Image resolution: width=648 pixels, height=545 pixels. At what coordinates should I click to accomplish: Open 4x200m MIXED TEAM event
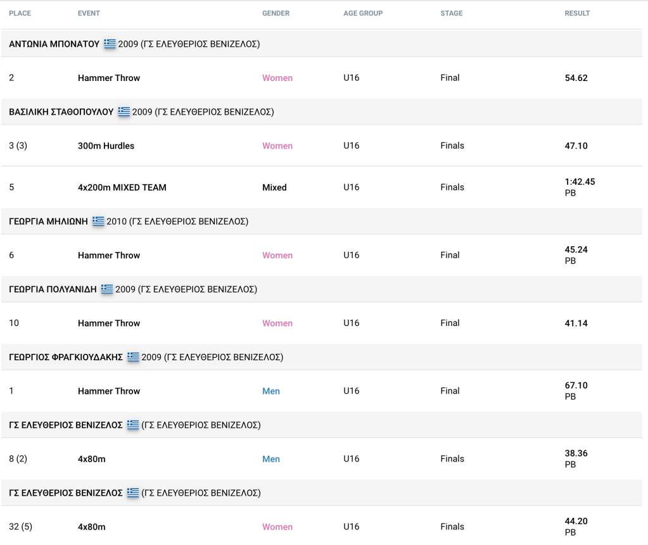click(122, 187)
